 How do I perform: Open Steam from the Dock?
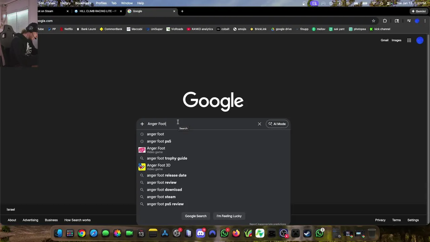pyautogui.click(x=307, y=233)
